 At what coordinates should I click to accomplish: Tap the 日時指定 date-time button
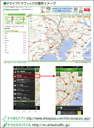click(58, 74)
